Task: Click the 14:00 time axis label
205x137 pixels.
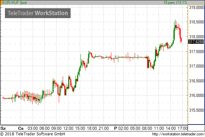Action: 171,128
